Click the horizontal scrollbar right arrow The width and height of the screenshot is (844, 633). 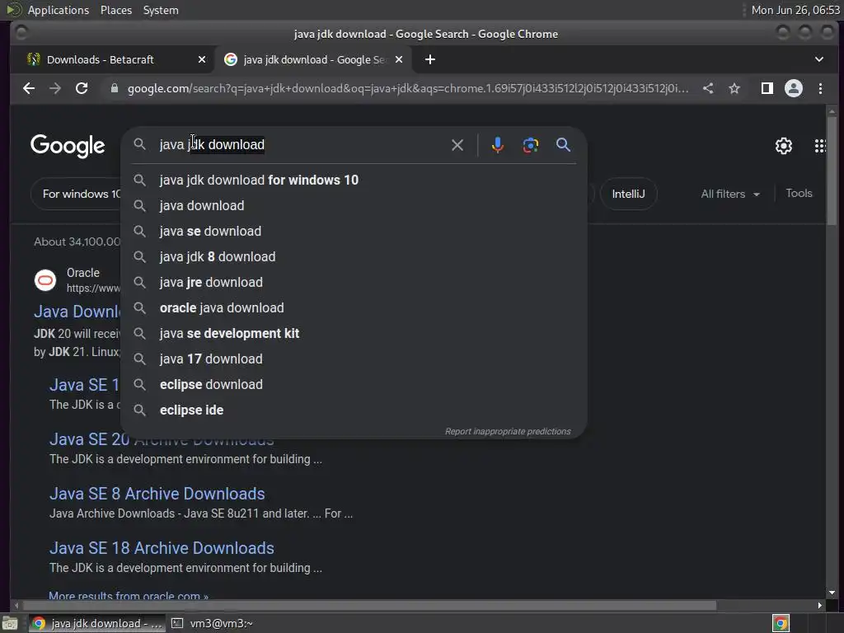coord(819,606)
